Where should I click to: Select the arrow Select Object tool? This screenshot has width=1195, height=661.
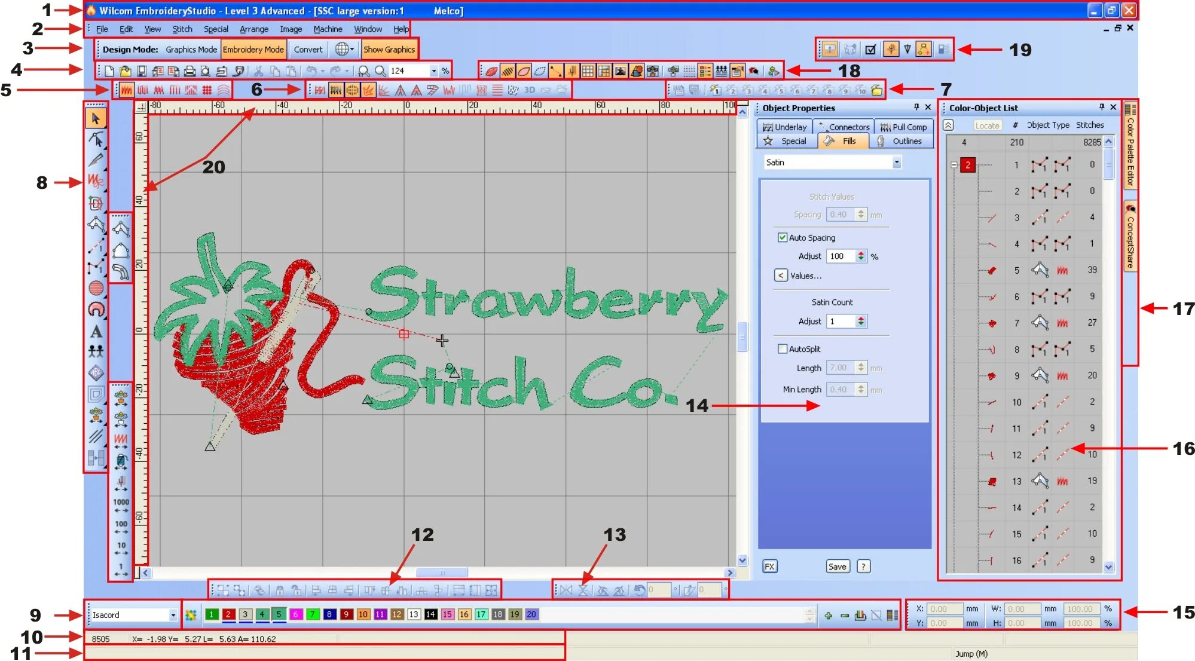tap(96, 118)
